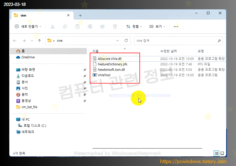Click the search magnifier icon
This screenshot has height=166, width=236.
coord(219,41)
